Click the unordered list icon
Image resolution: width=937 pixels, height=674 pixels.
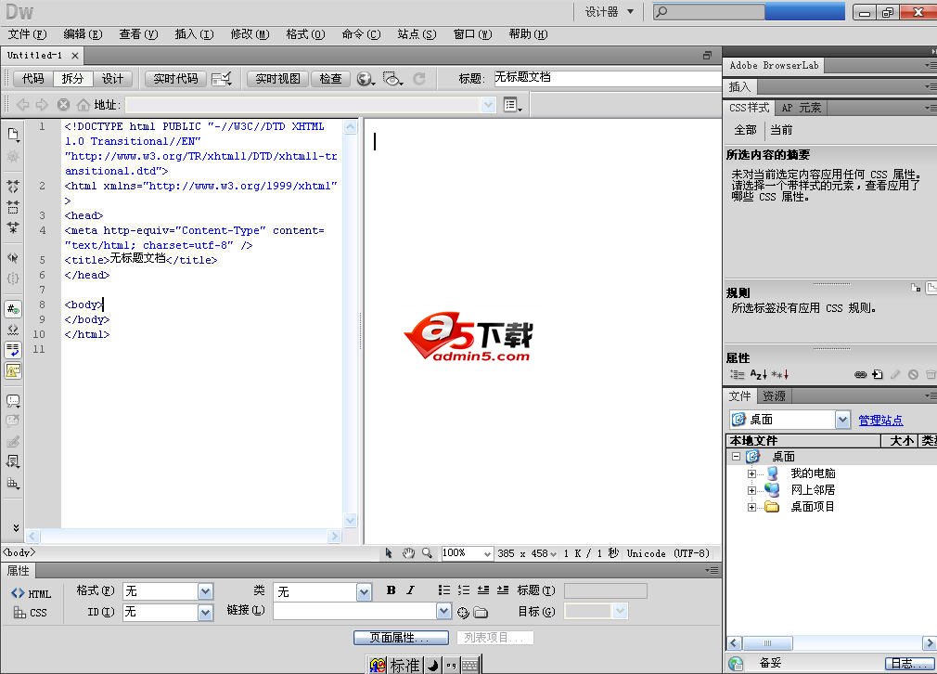click(444, 590)
